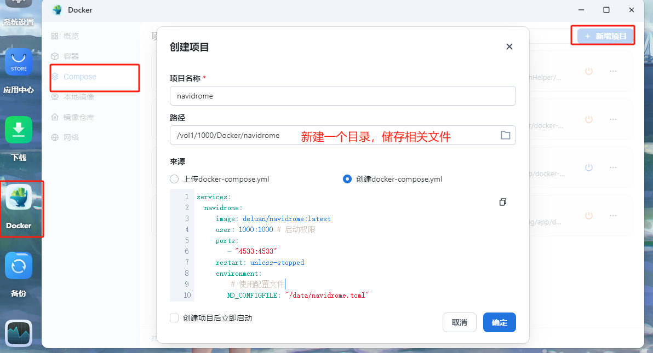Minimize the Docker window
653x353 pixels.
click(581, 10)
